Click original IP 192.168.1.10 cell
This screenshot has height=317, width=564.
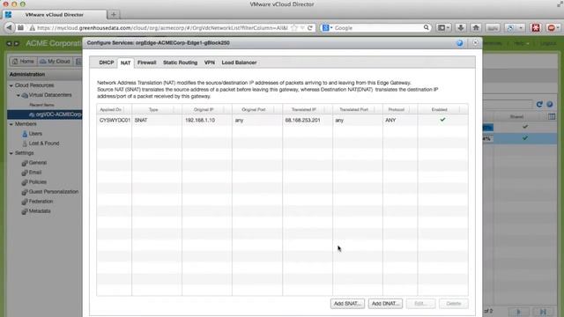(207, 121)
